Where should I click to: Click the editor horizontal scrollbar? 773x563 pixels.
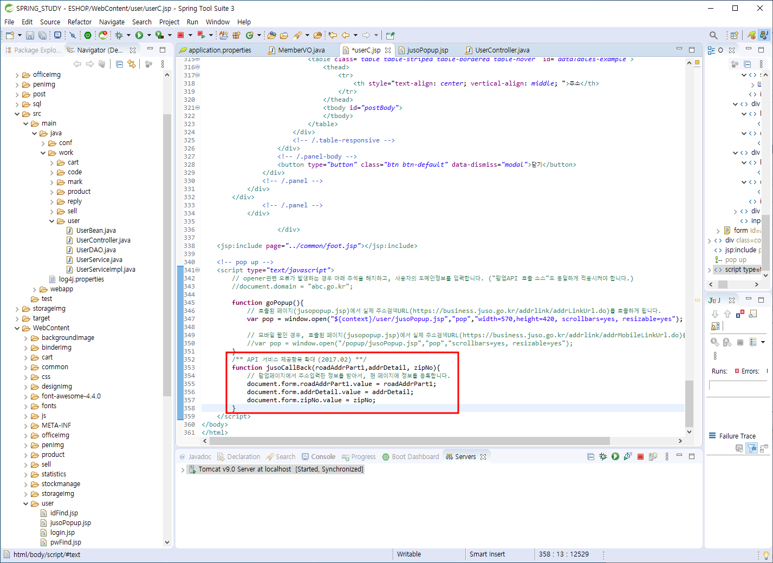410,441
